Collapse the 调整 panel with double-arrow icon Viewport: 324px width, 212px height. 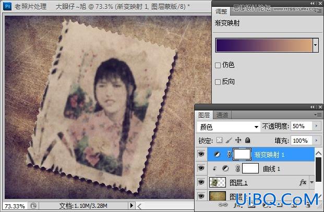tap(312, 3)
